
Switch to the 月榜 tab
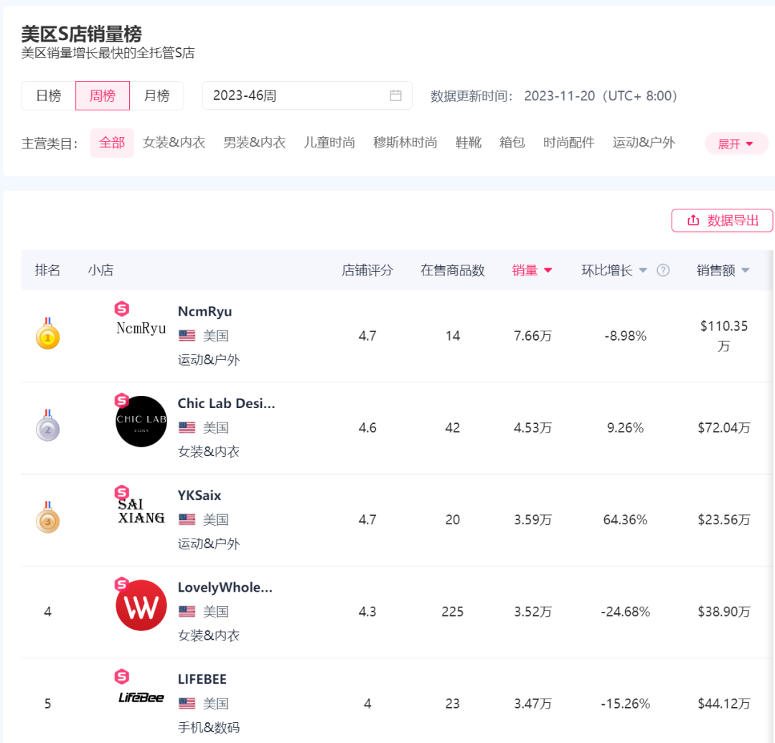point(157,95)
